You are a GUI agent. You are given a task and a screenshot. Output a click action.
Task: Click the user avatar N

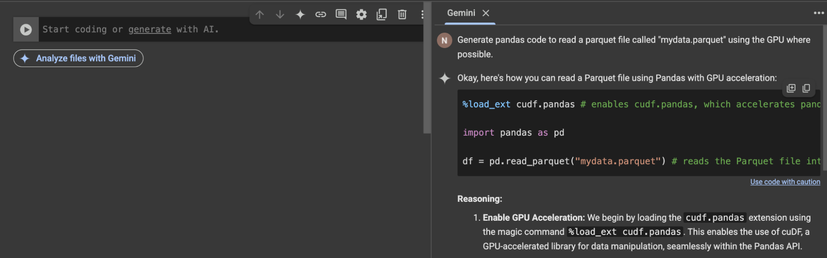tap(445, 41)
